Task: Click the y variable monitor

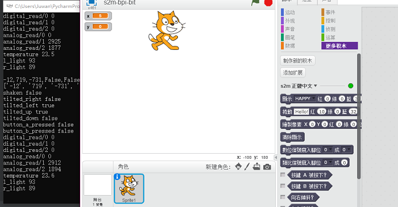Action: [98, 26]
